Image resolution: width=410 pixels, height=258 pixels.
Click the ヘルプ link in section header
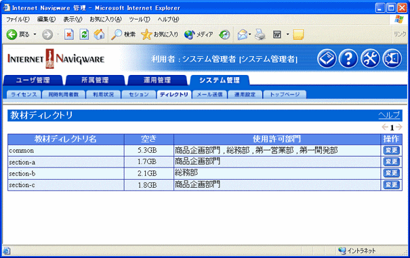tap(389, 115)
